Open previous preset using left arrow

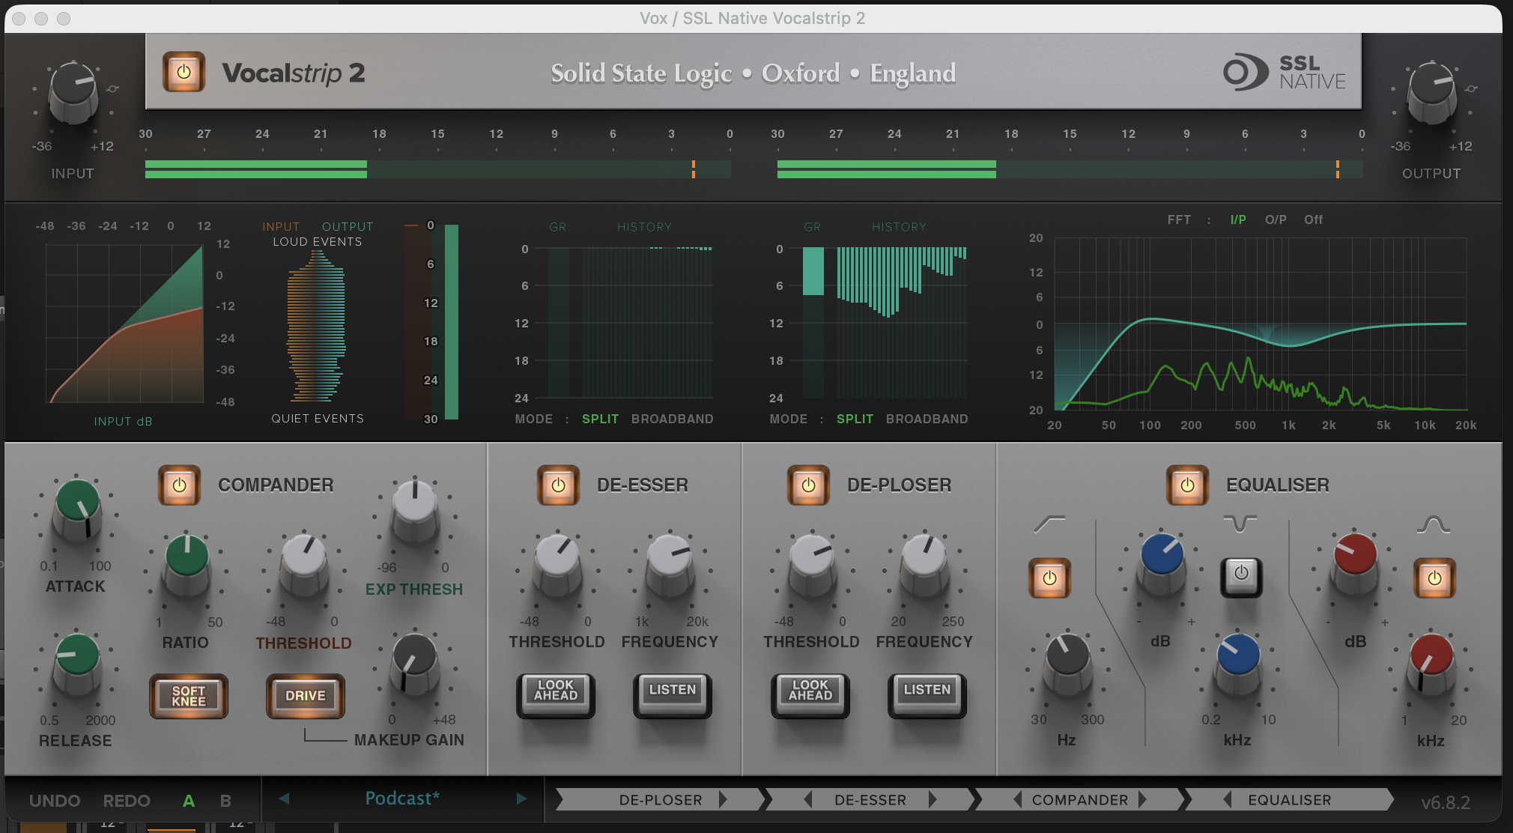point(284,799)
